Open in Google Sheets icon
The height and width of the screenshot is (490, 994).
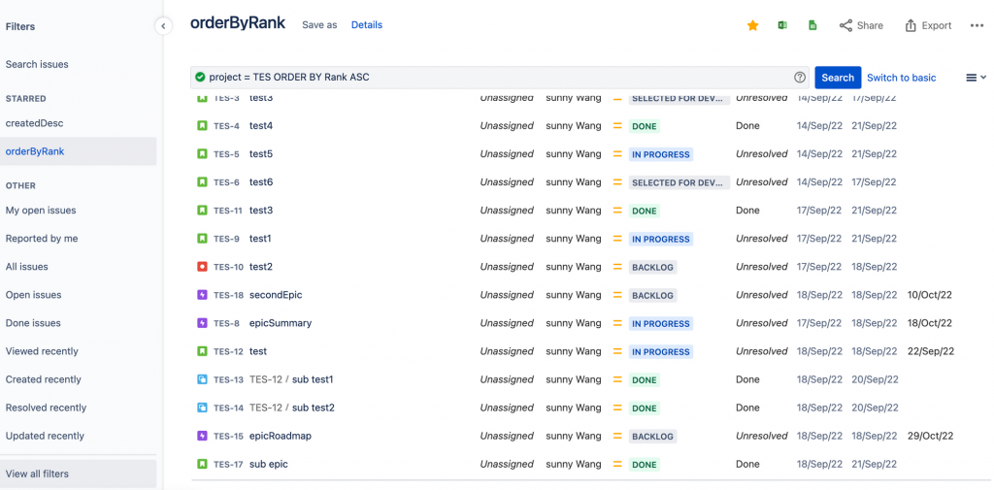(812, 25)
